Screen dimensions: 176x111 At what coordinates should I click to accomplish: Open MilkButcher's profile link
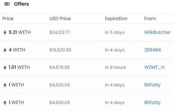(158, 32)
